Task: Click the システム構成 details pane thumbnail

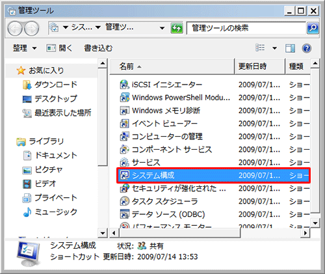Action: tap(29, 254)
